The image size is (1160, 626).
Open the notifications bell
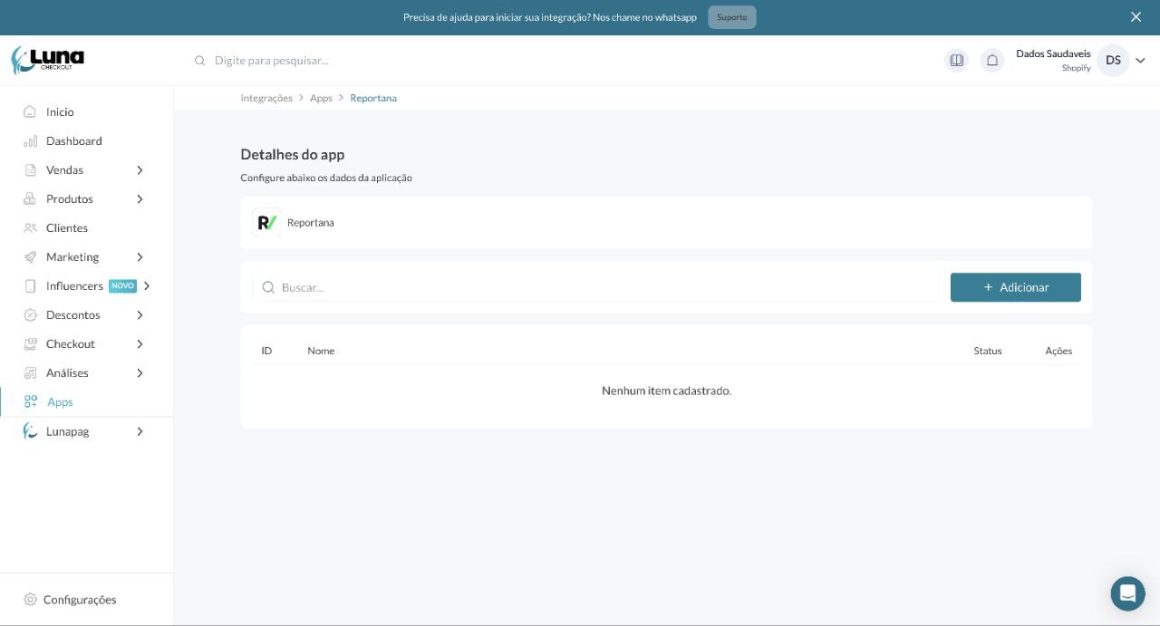pyautogui.click(x=992, y=61)
